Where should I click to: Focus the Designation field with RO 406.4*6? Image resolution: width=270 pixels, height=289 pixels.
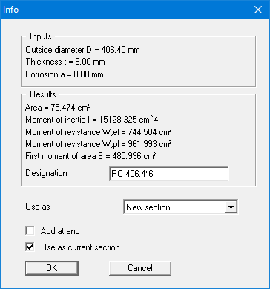point(168,174)
